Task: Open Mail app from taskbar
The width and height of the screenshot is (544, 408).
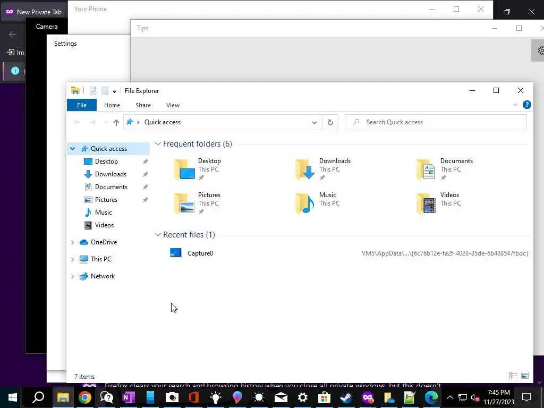Action: (x=280, y=397)
